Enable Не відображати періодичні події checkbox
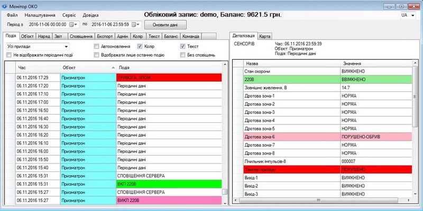The height and width of the screenshot is (211, 423). (9, 55)
